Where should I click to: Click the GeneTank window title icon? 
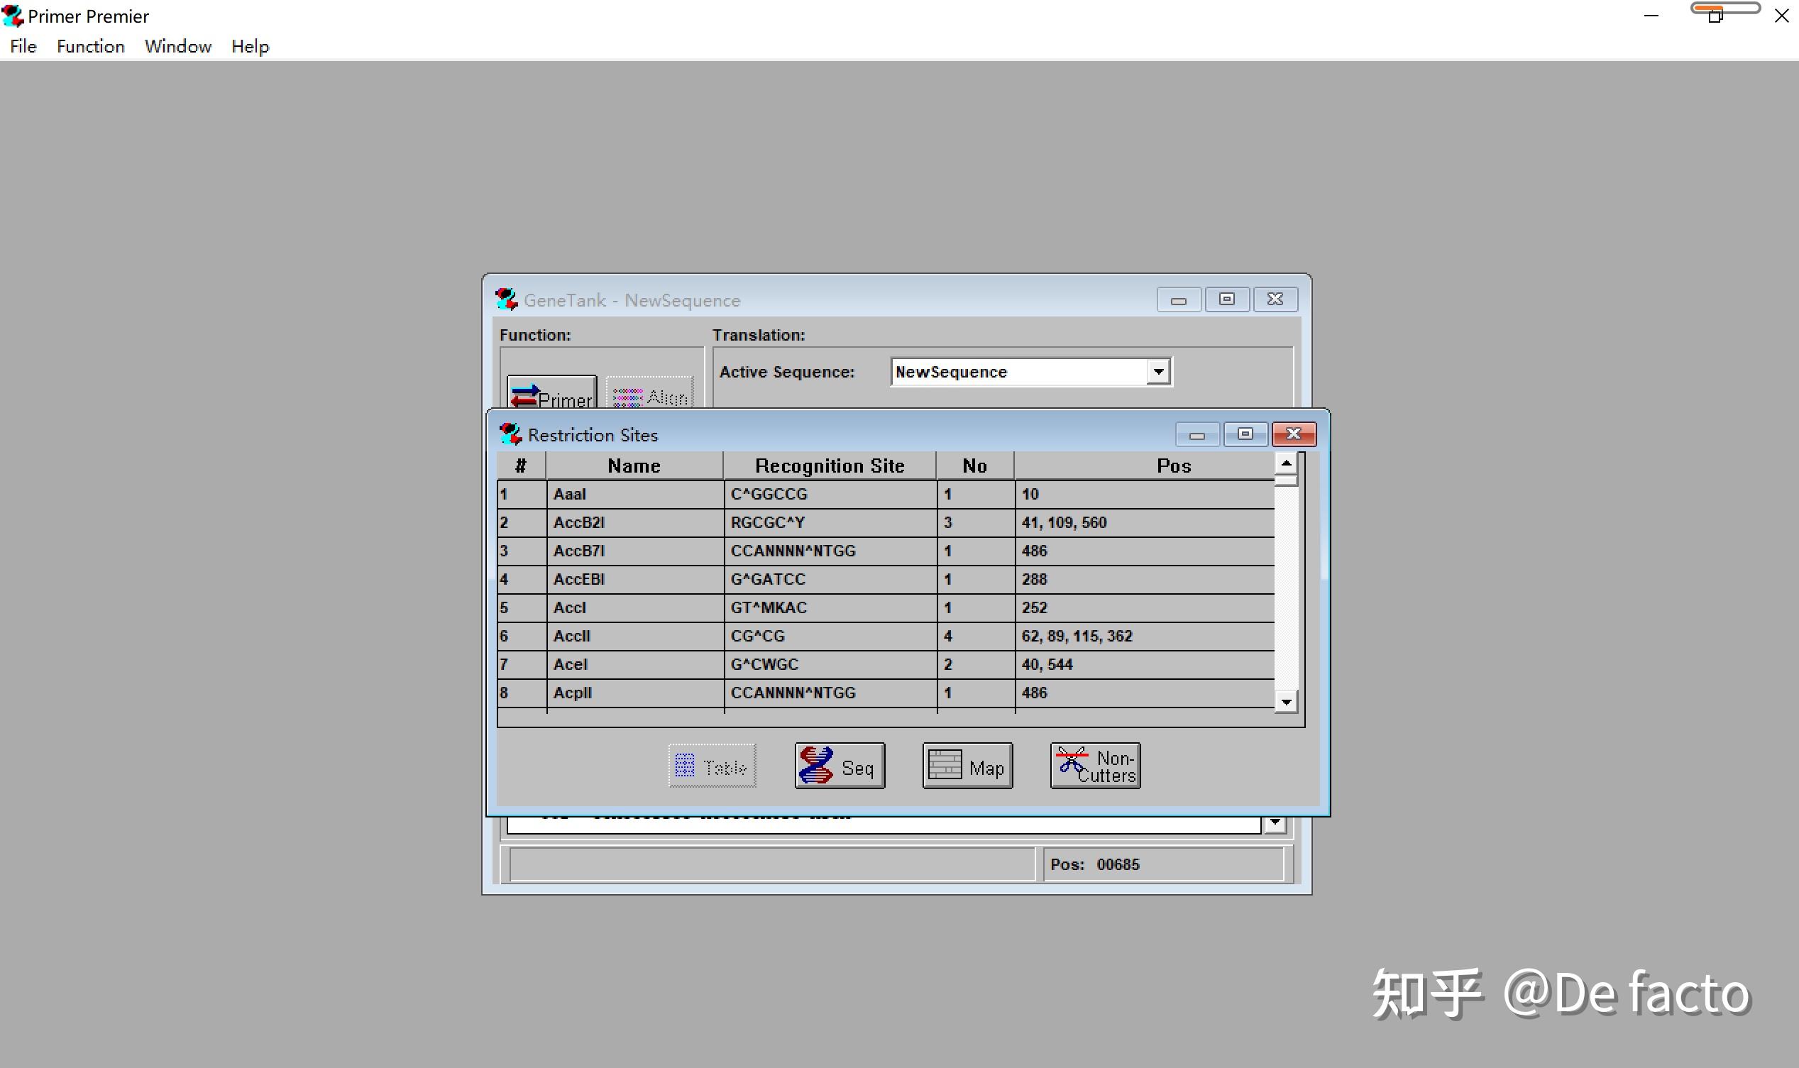pyautogui.click(x=506, y=299)
